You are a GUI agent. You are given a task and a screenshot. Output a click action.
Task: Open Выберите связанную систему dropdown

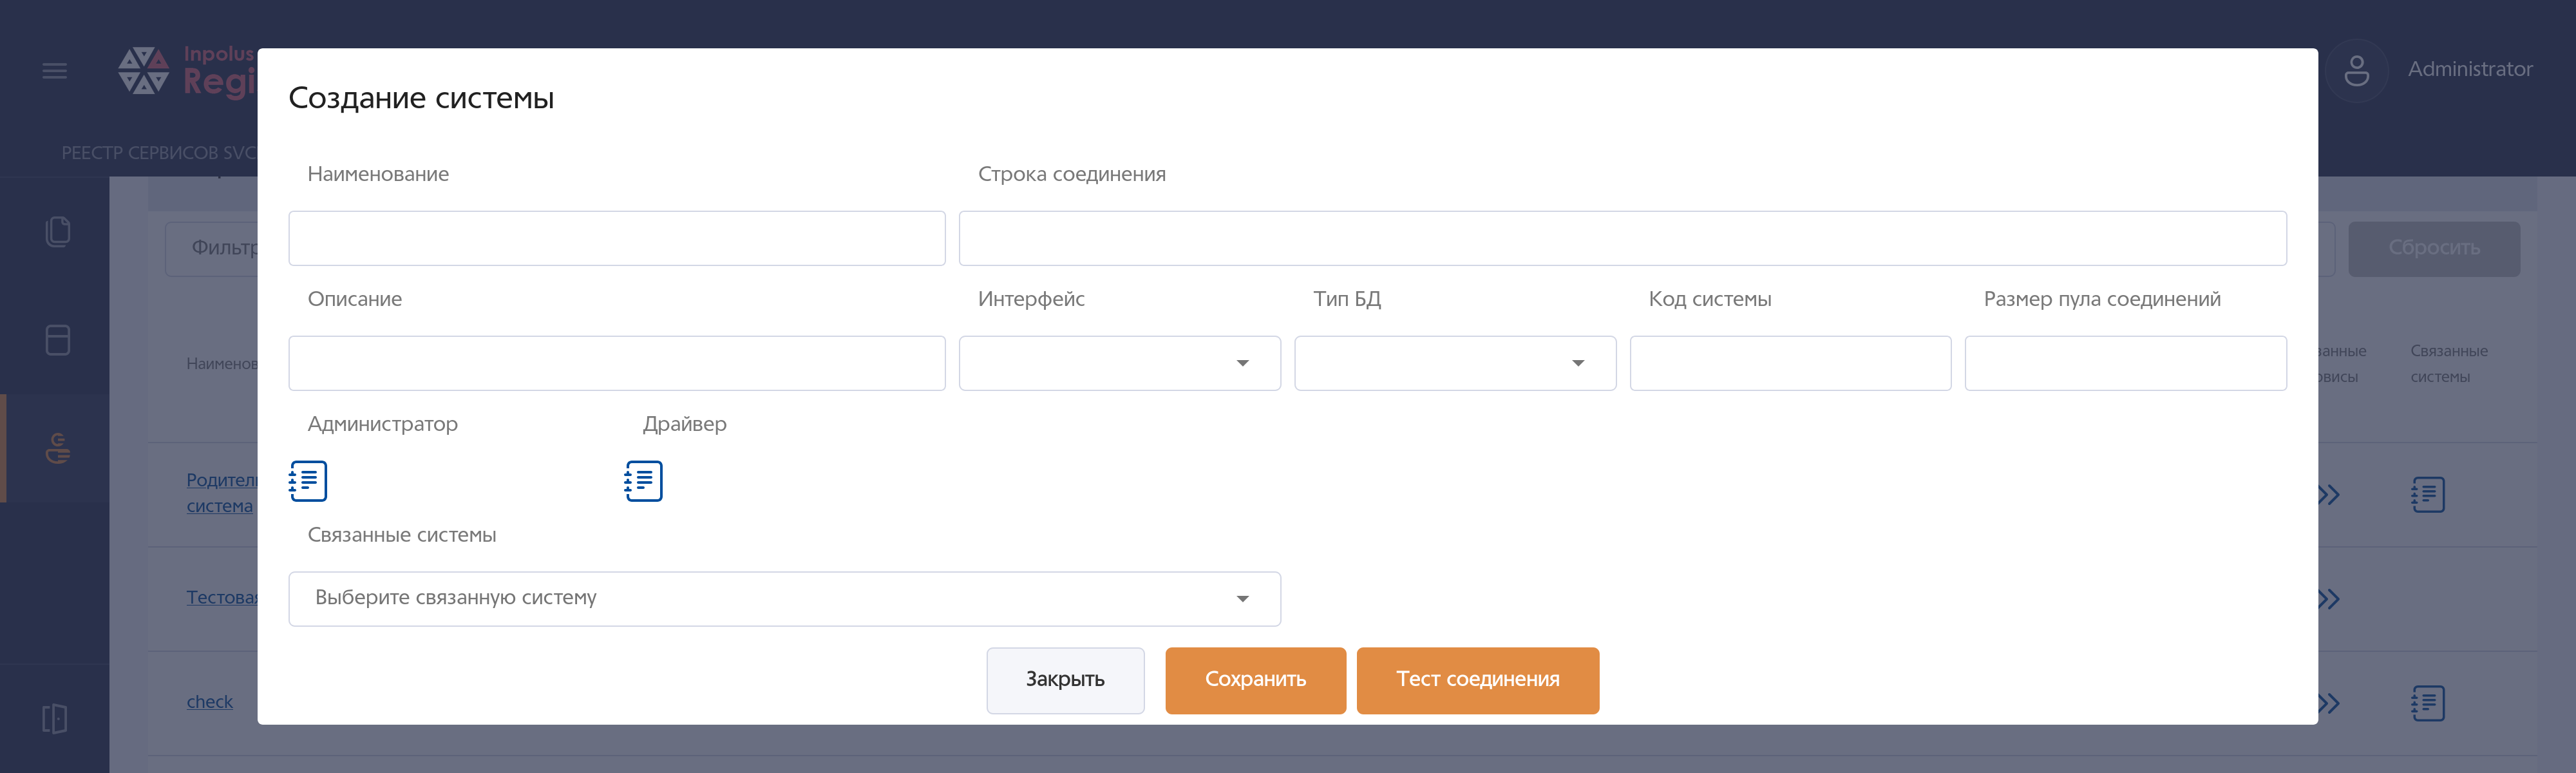784,599
